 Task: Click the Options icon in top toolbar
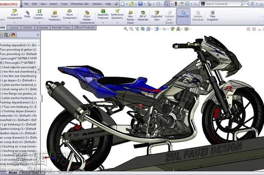[187, 4]
